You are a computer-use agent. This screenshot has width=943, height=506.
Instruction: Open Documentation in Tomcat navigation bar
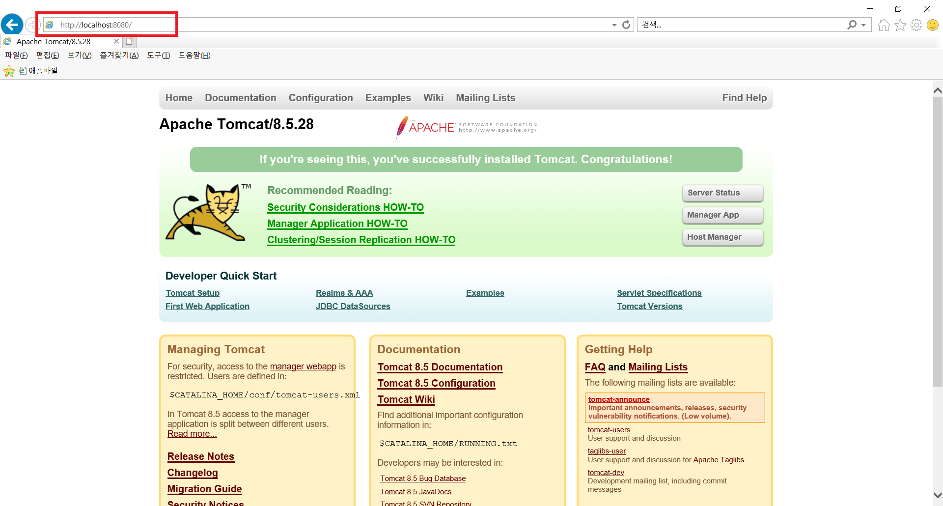click(x=241, y=98)
